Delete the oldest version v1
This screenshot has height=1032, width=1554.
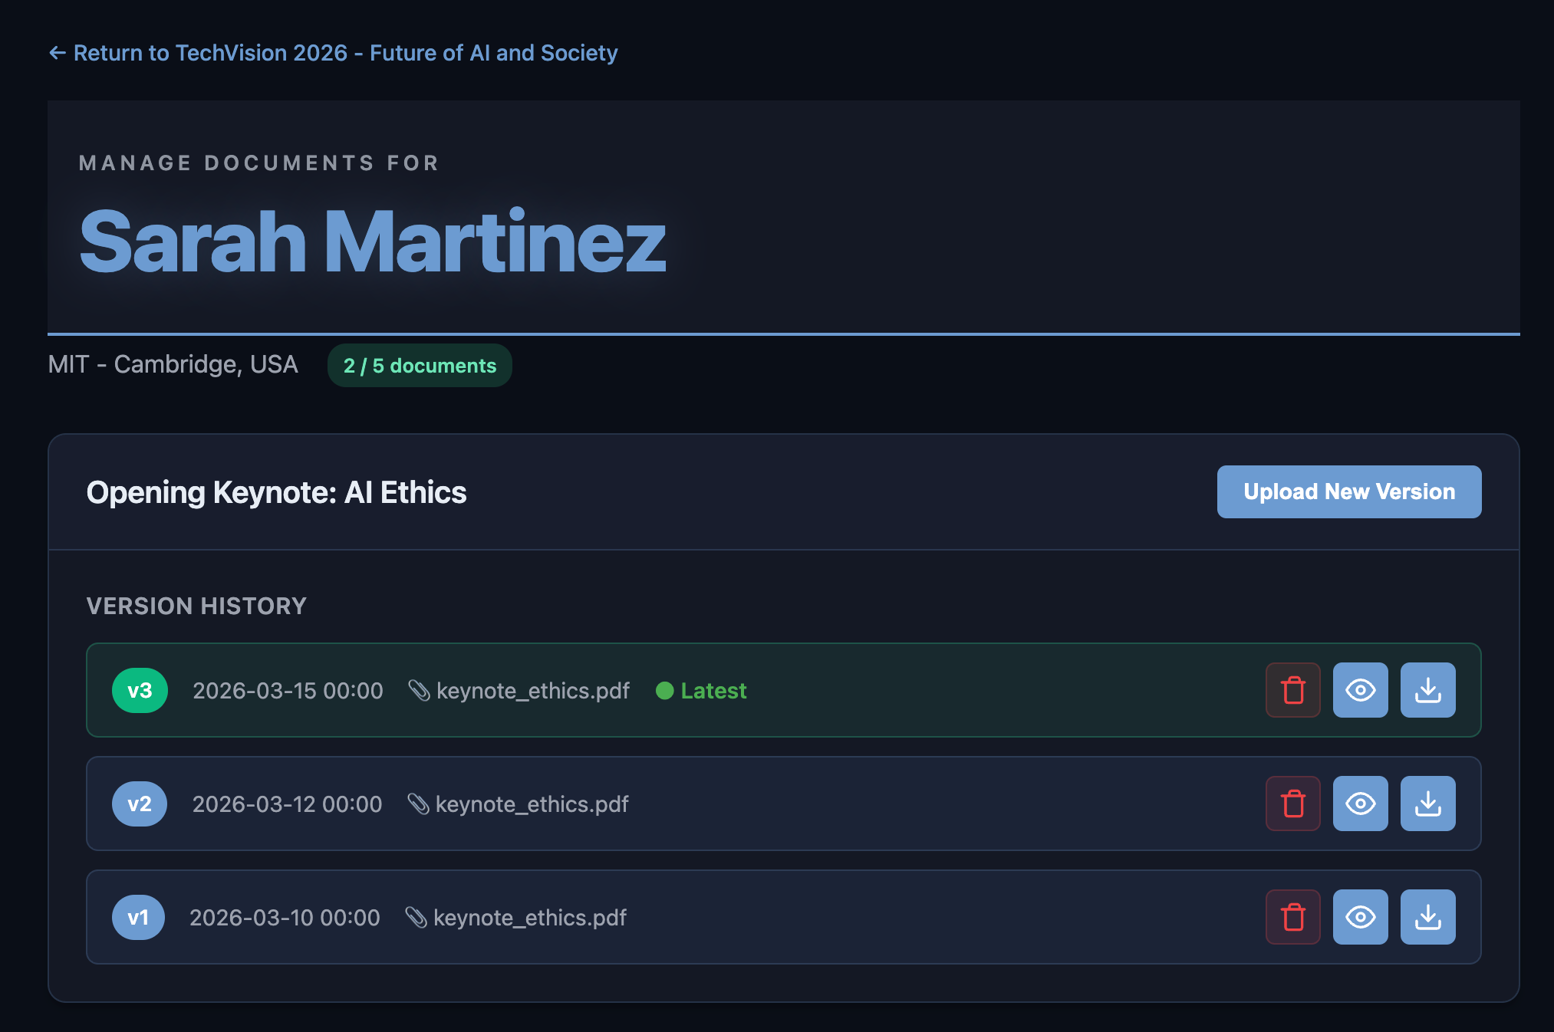tap(1292, 917)
